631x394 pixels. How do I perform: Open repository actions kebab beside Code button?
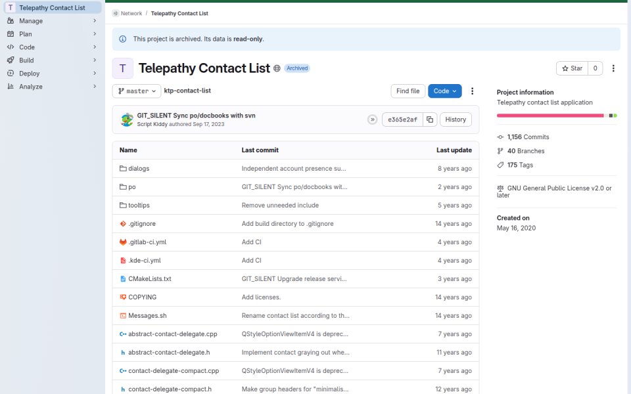click(472, 91)
